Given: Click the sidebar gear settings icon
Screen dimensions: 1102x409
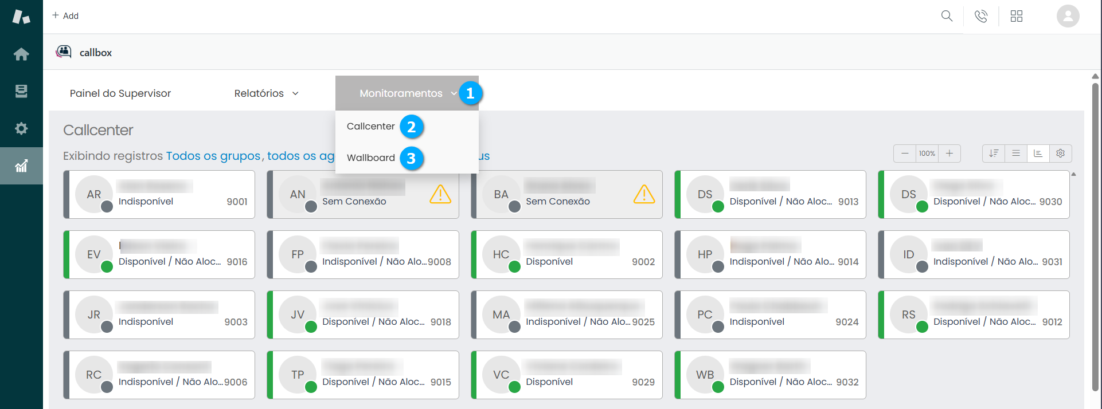Looking at the screenshot, I should pos(21,128).
